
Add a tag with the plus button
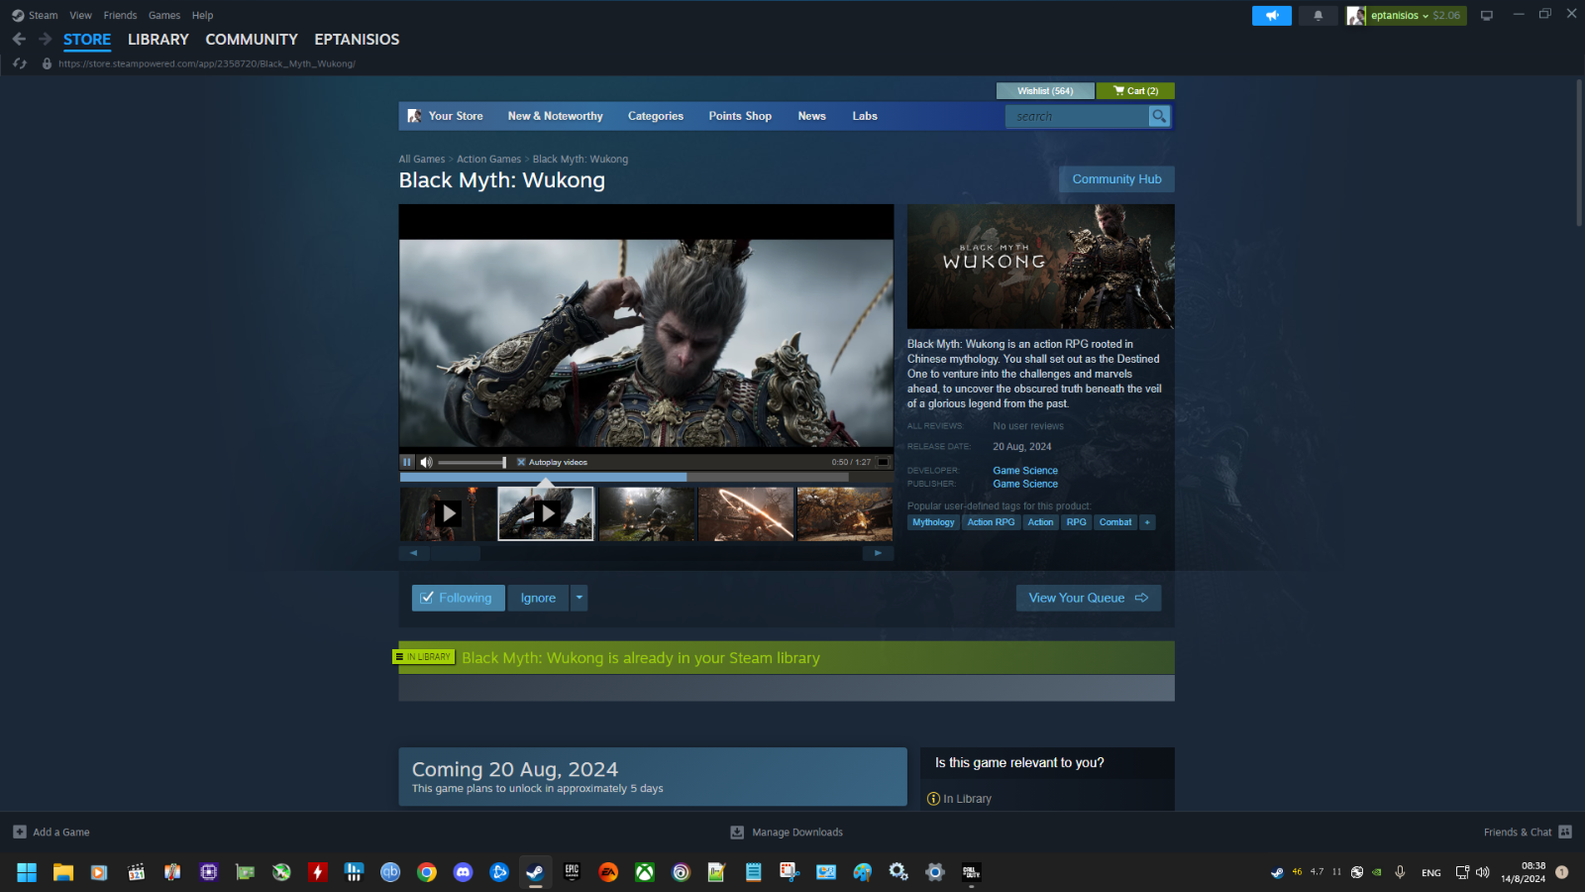[1147, 522]
